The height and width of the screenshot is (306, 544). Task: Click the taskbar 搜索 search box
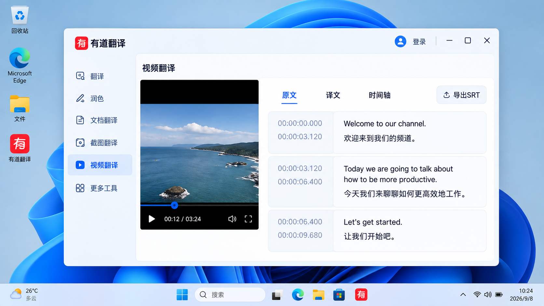coord(230,295)
